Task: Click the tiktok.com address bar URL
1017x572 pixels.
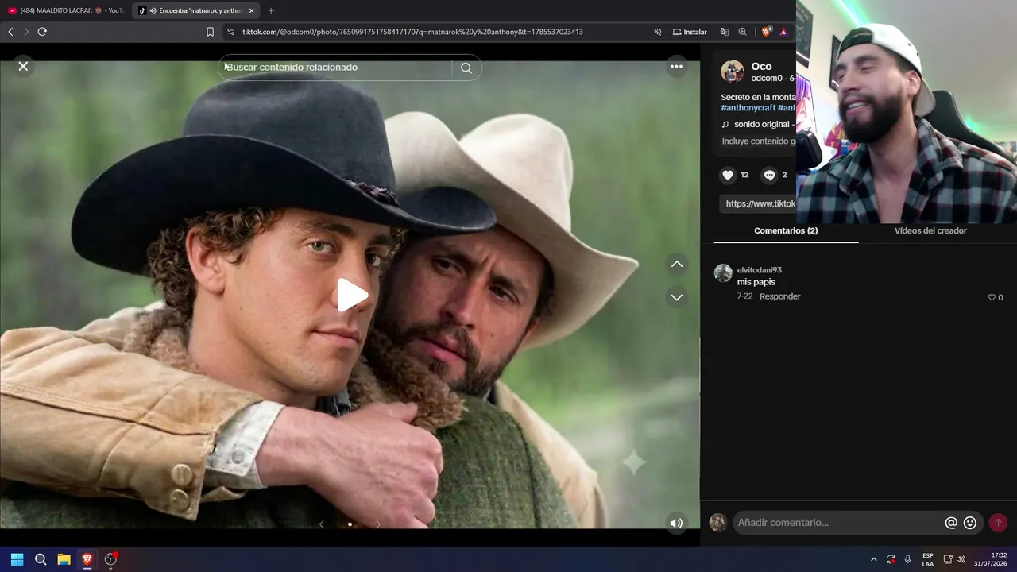Action: coord(412,32)
